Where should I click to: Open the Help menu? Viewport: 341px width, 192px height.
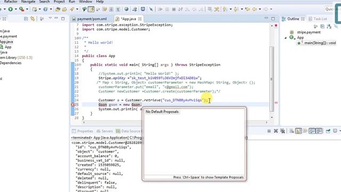[x=100, y=2]
